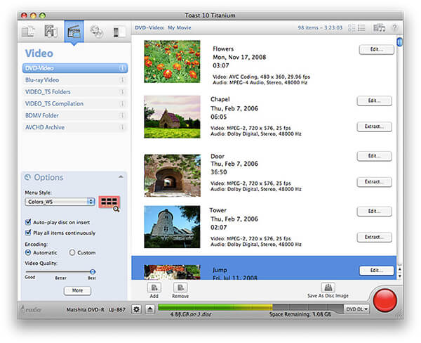Select the Tower video thumbnail

coord(172,227)
